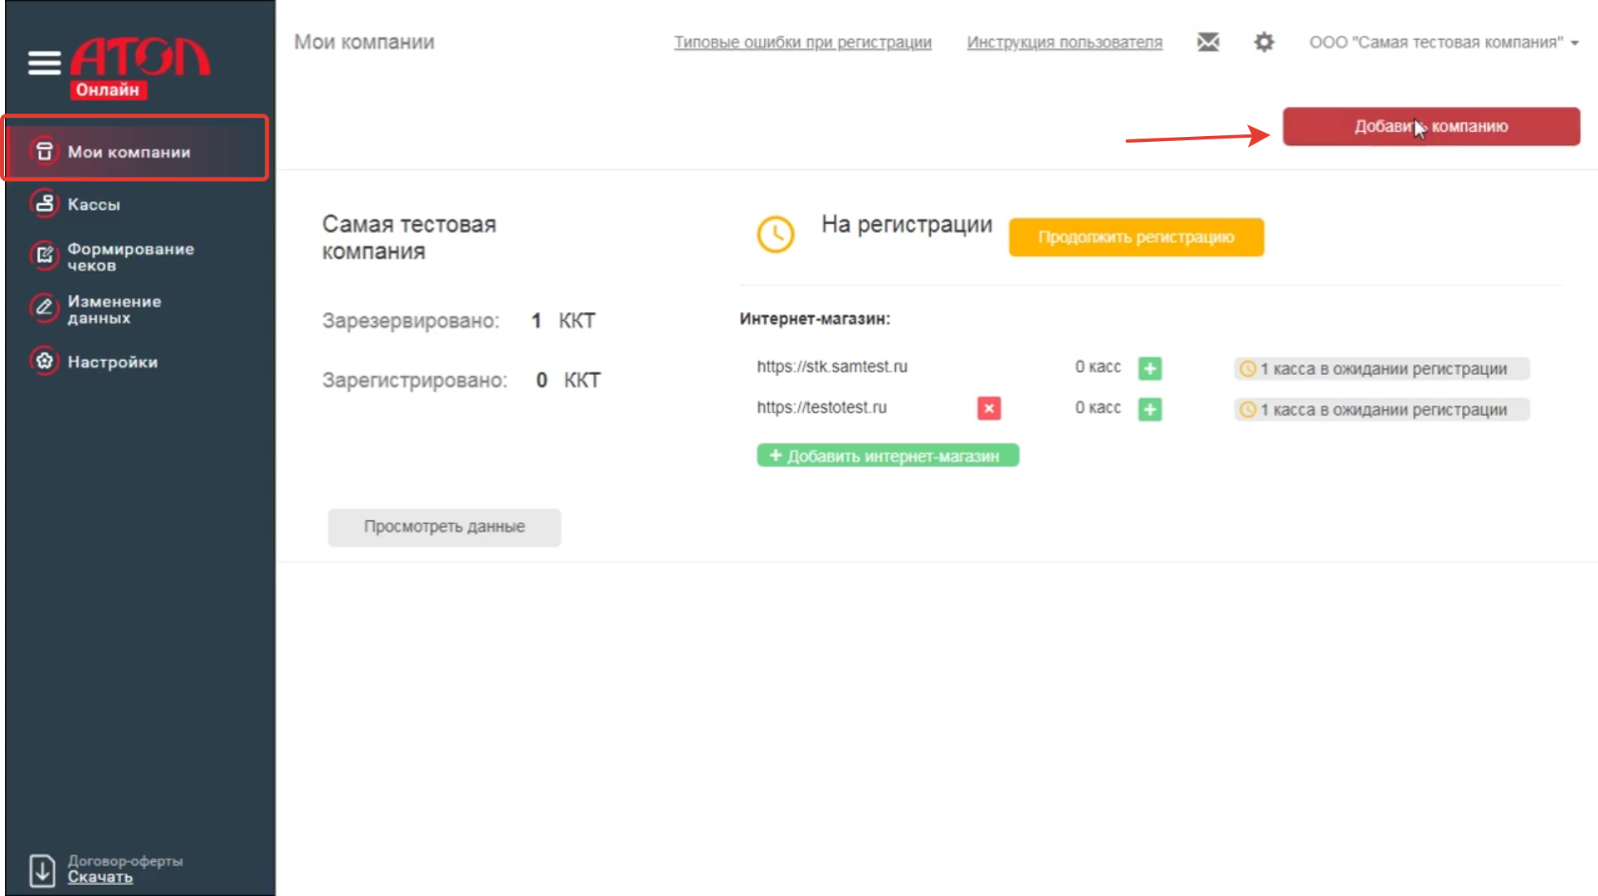This screenshot has width=1598, height=896.
Task: Select Кассы in the sidebar
Action: [94, 204]
